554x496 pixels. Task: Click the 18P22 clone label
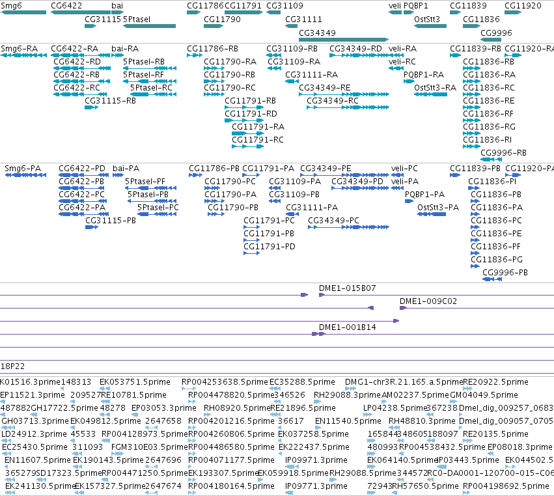click(13, 366)
